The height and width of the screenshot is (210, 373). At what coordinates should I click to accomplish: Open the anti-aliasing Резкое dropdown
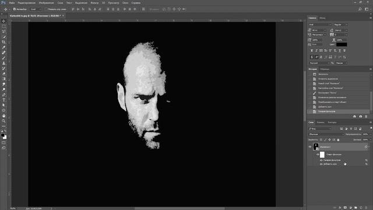pyautogui.click(x=342, y=63)
